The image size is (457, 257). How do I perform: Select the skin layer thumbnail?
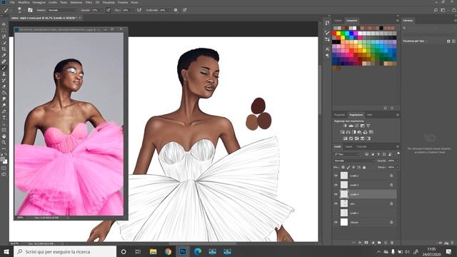(344, 203)
